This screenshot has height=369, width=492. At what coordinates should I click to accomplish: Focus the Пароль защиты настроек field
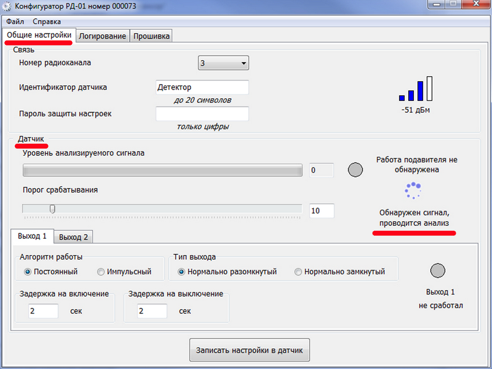(x=202, y=114)
